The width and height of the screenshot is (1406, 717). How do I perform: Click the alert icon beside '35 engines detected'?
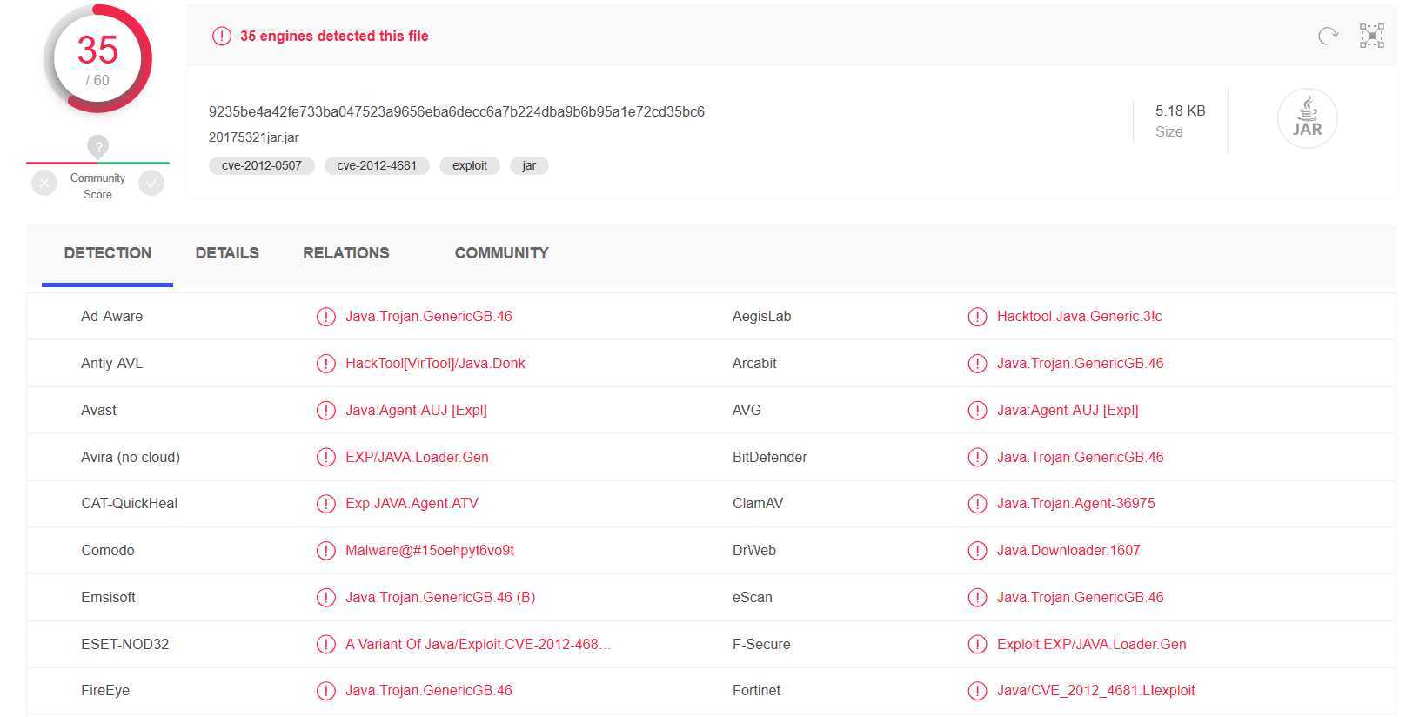click(222, 36)
